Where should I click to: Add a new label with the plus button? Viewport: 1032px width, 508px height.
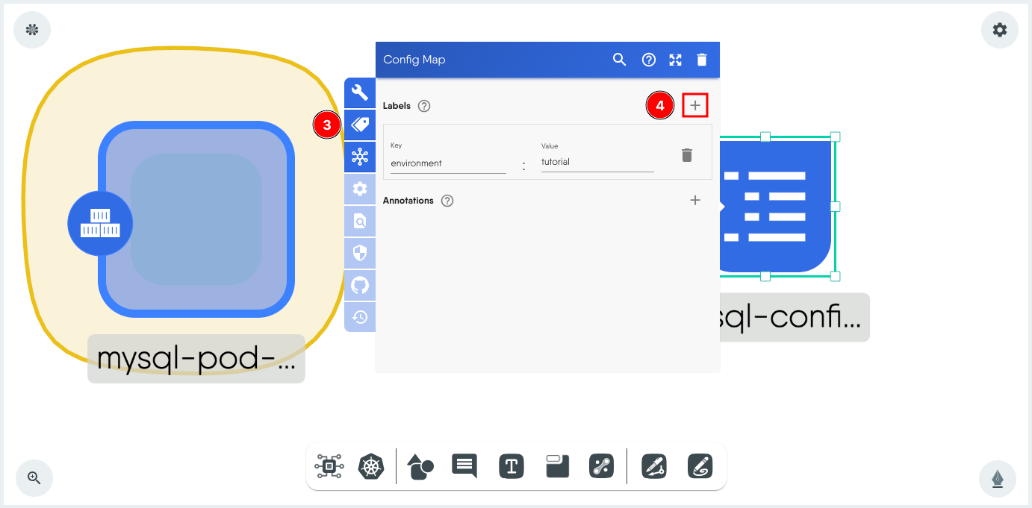[695, 105]
